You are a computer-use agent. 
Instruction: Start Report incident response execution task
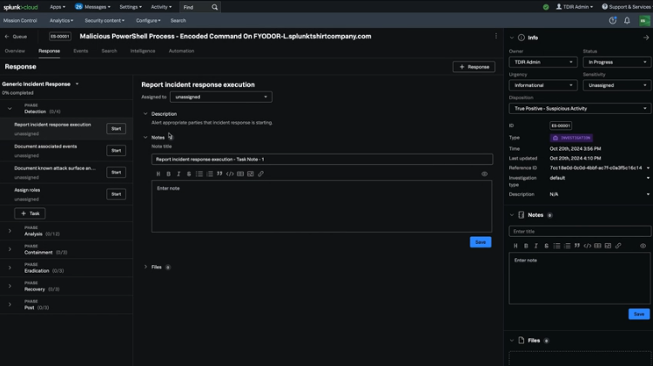click(x=116, y=129)
